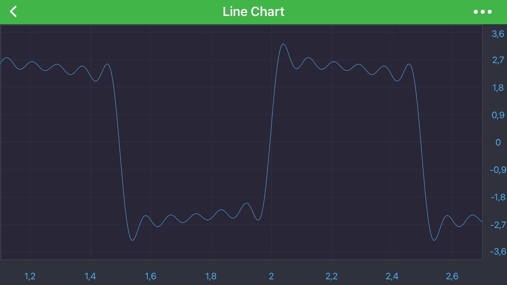The image size is (507, 285).
Task: Select the 1,8 Y-axis label
Action: point(498,88)
